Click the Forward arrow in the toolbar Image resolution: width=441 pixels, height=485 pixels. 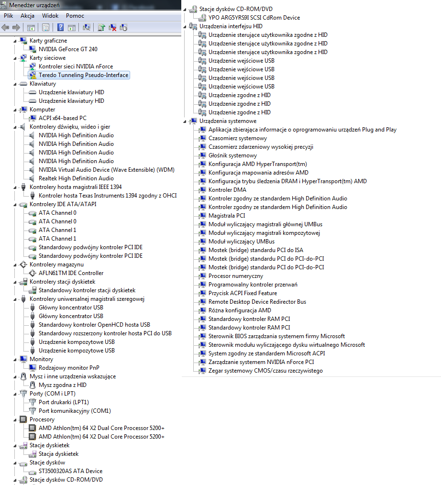[x=16, y=28]
